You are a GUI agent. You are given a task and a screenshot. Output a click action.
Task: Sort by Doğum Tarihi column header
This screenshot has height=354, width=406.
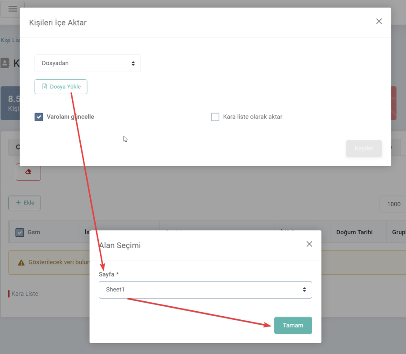[x=354, y=232]
